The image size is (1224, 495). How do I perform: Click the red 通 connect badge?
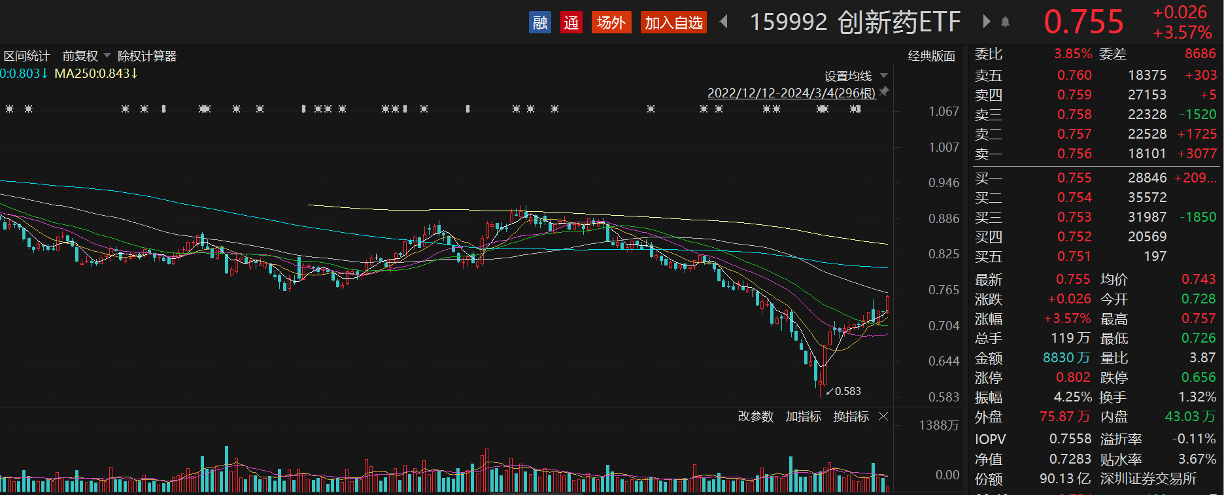click(x=571, y=23)
